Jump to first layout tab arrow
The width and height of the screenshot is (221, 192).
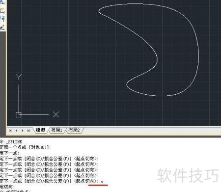[10, 131]
